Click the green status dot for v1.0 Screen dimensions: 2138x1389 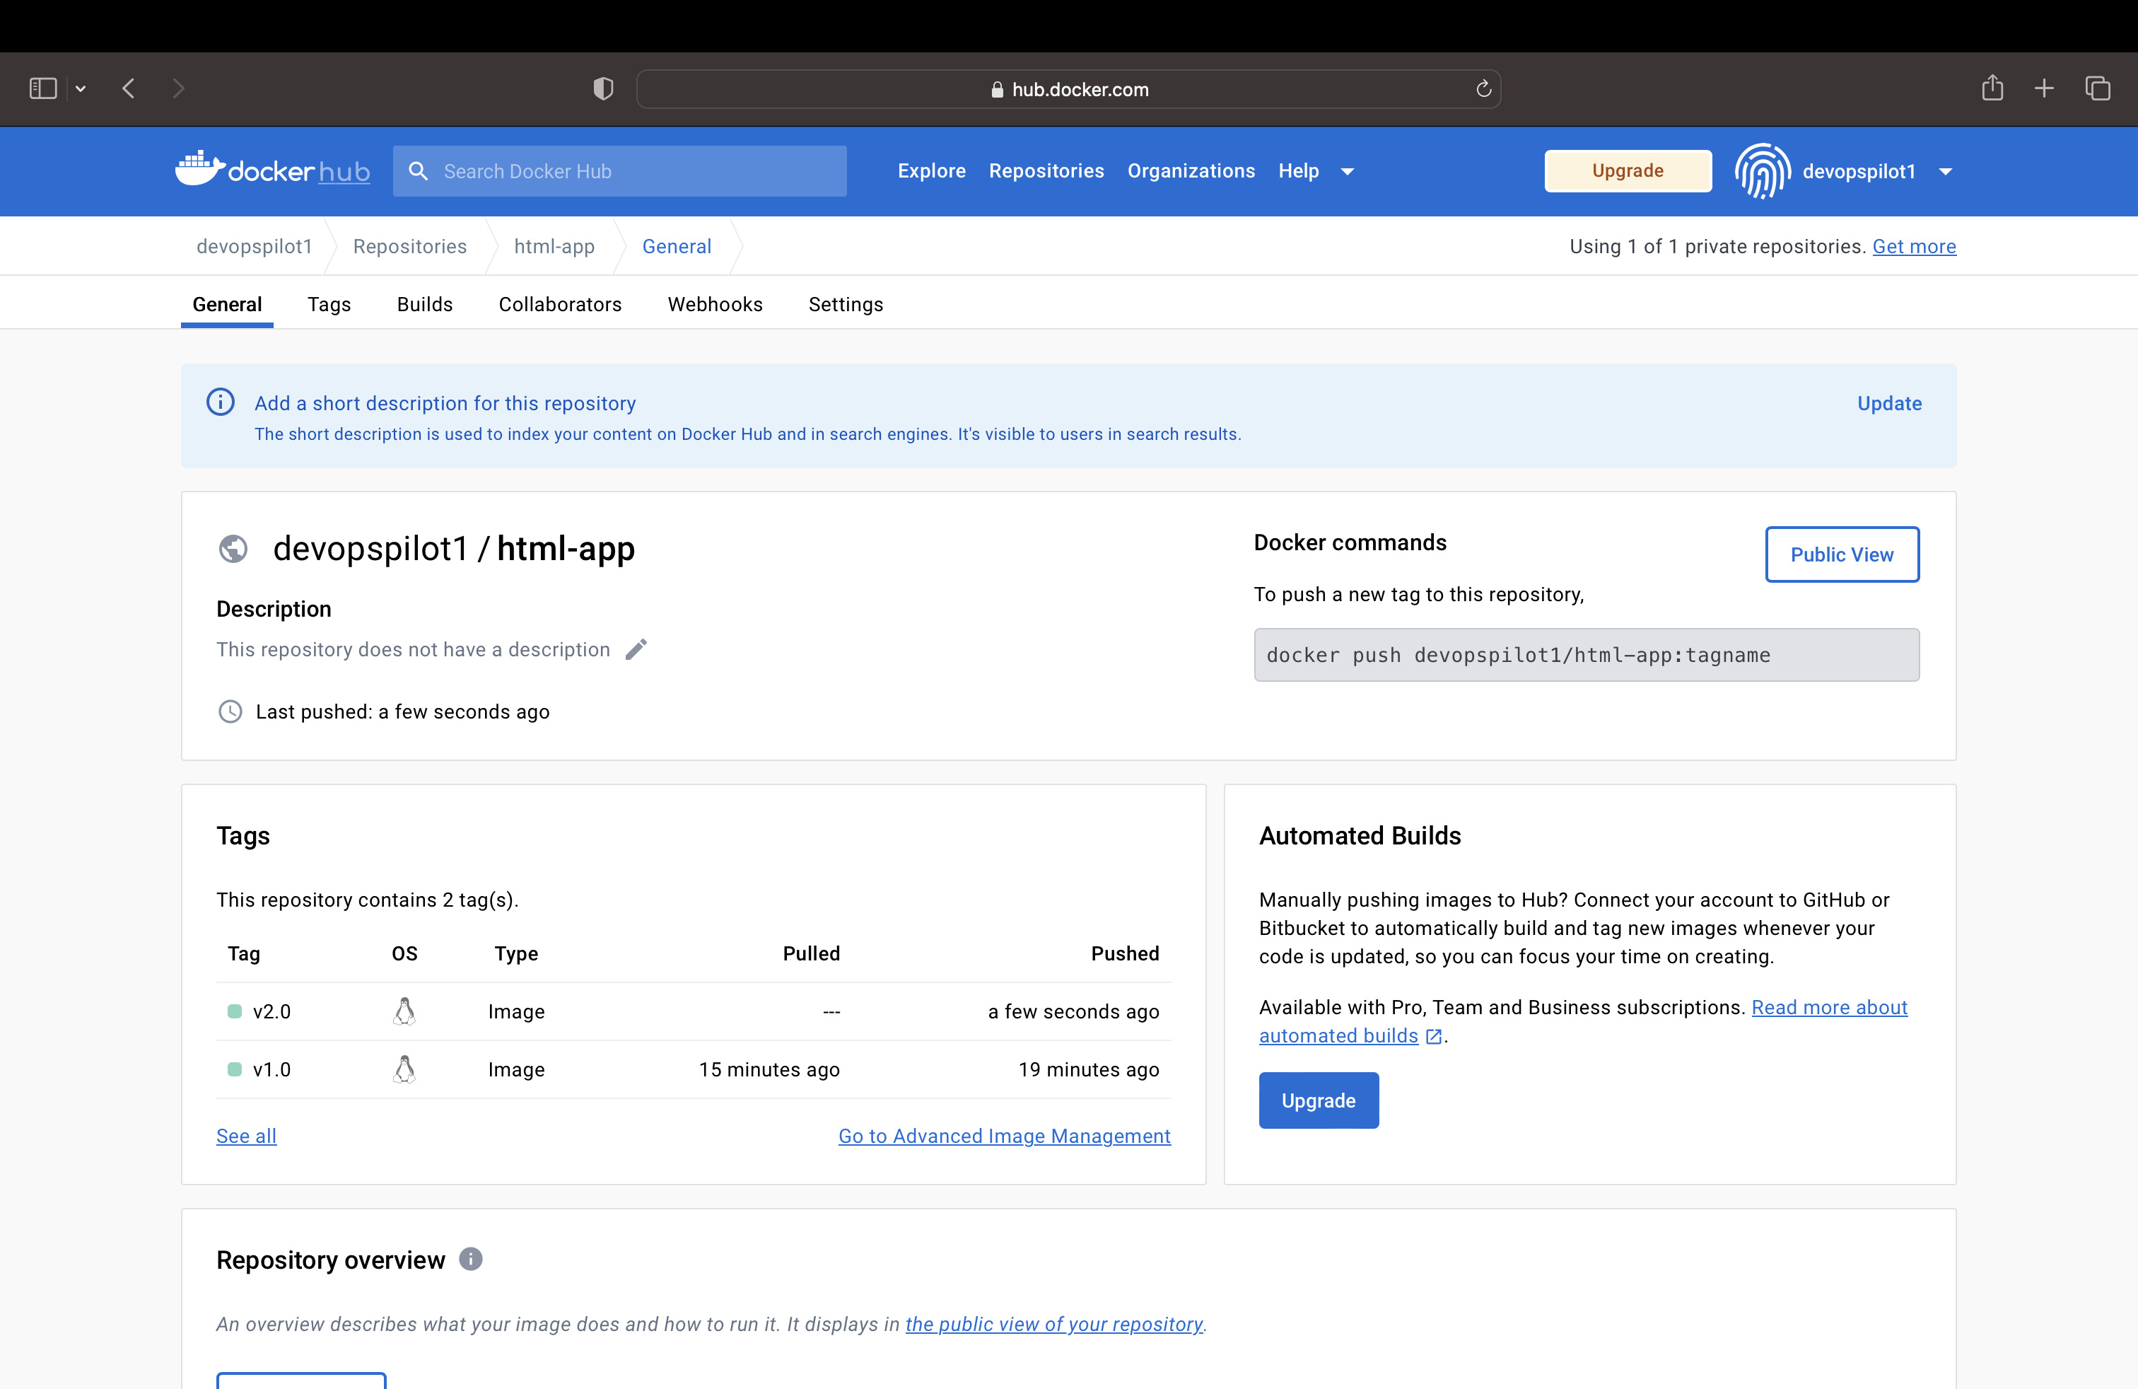click(235, 1069)
